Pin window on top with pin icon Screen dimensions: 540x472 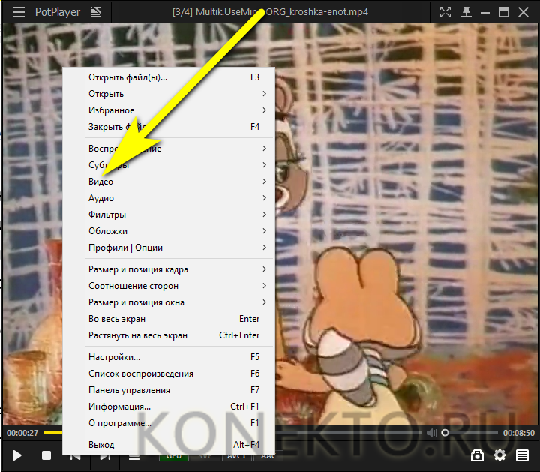[466, 12]
